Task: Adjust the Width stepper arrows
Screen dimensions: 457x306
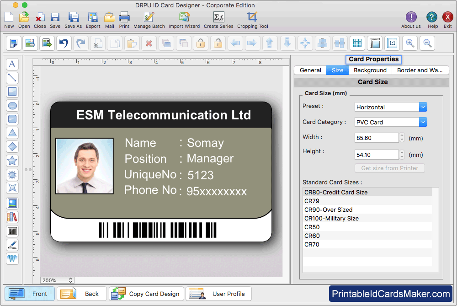Action: click(x=402, y=138)
